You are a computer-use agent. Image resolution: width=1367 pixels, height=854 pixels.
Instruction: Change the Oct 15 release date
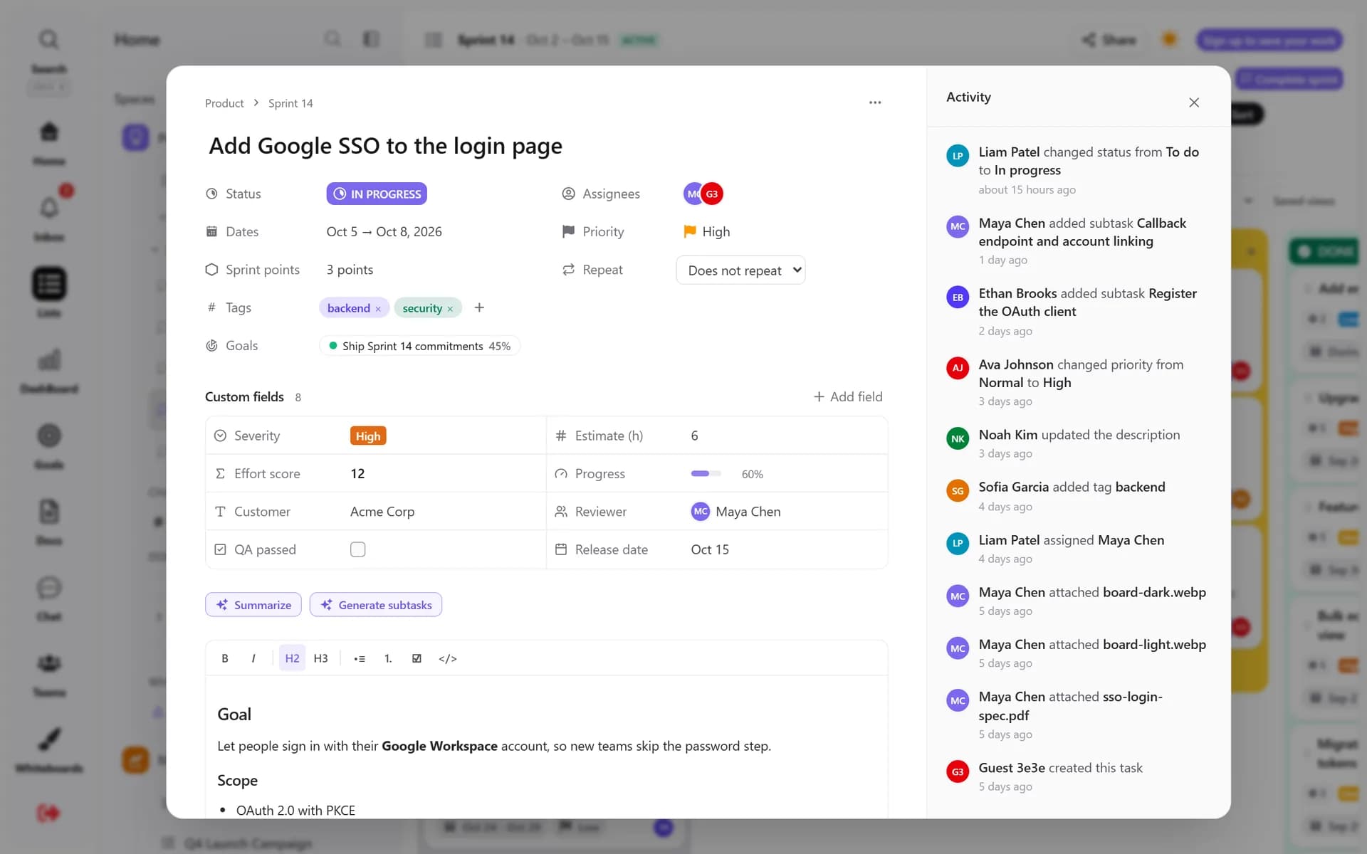(x=710, y=549)
